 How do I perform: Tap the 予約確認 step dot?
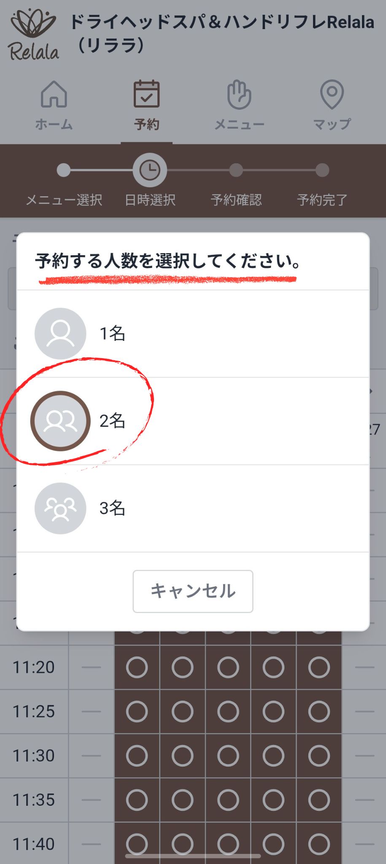(x=236, y=170)
